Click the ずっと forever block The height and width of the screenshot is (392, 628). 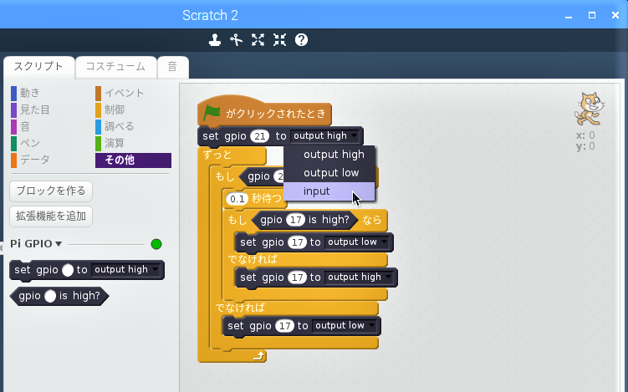point(217,155)
